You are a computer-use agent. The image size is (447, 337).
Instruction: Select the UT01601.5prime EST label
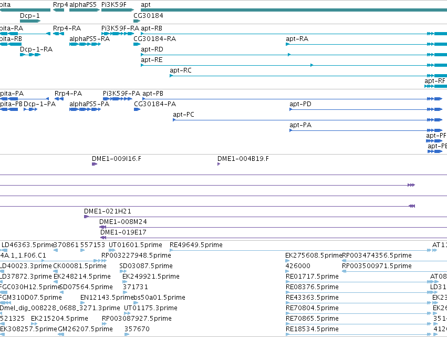pyautogui.click(x=136, y=245)
